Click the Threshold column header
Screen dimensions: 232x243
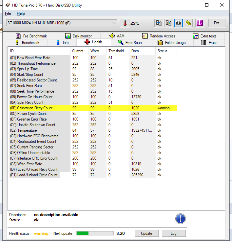click(118, 51)
